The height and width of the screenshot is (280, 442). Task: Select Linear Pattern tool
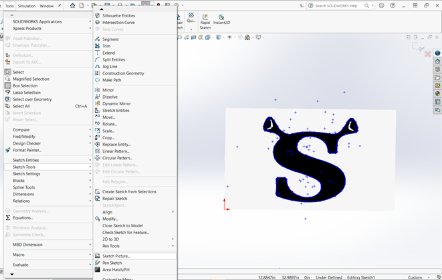pyautogui.click(x=135, y=151)
